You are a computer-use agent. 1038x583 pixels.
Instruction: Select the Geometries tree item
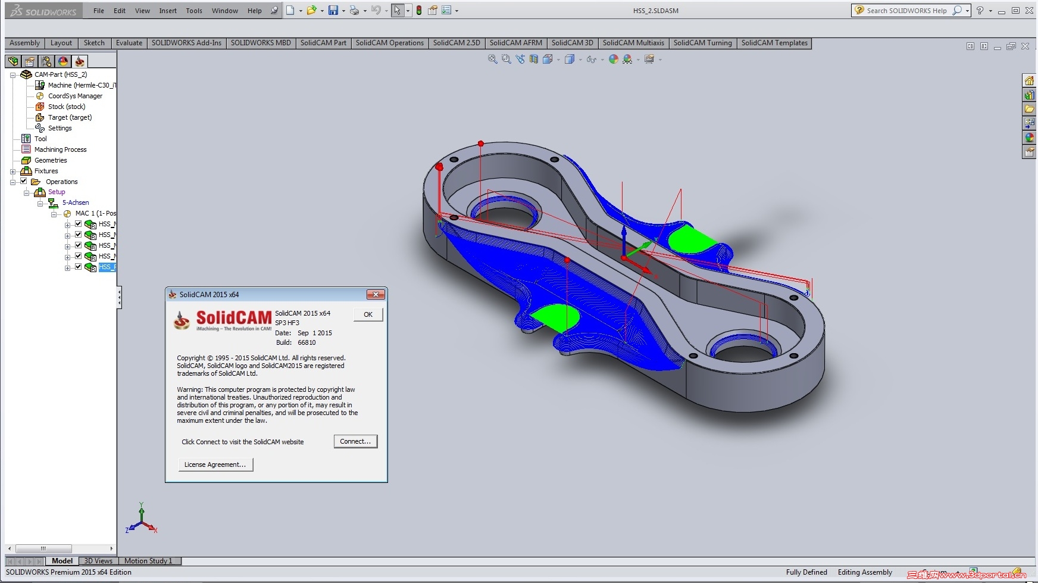[x=51, y=160]
